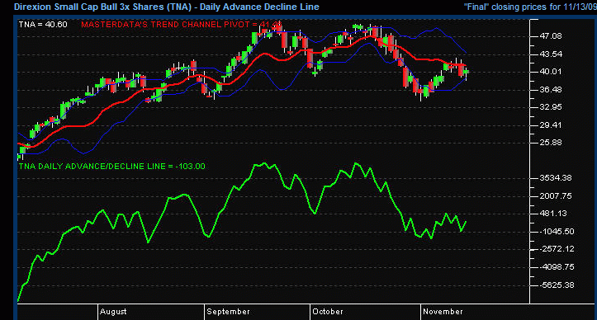
Task: Click the November month marker
Action: (443, 312)
